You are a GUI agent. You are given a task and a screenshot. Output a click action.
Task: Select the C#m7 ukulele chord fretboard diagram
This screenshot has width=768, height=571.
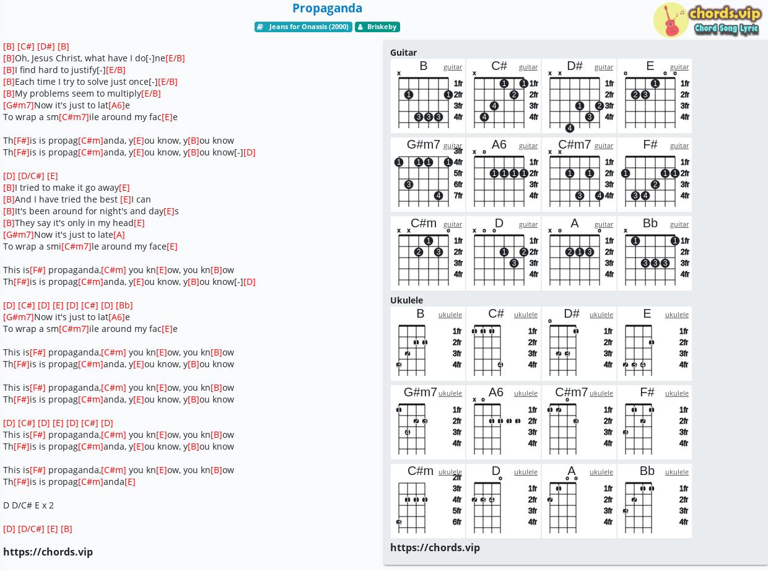579,422
